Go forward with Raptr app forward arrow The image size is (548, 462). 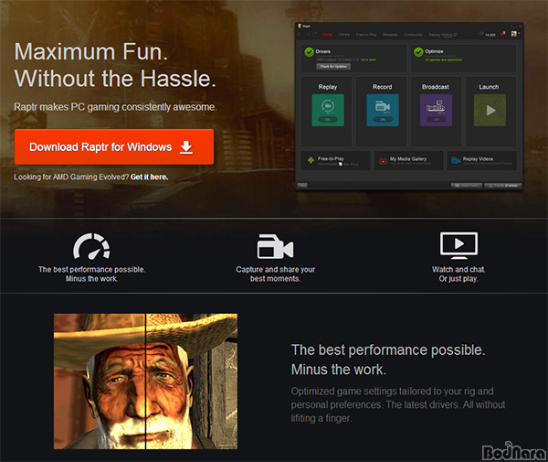pyautogui.click(x=308, y=34)
